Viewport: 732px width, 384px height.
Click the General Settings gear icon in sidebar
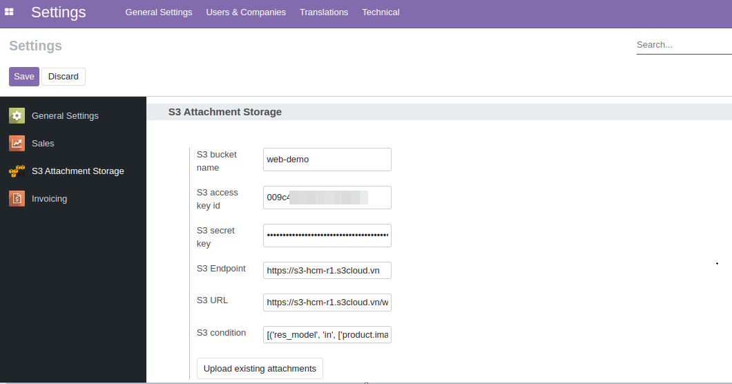coord(17,116)
